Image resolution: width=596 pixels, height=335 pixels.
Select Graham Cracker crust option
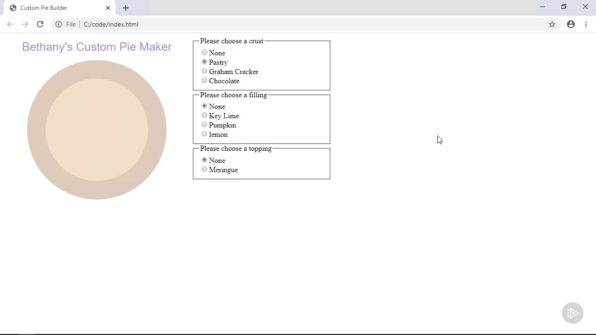click(x=204, y=71)
